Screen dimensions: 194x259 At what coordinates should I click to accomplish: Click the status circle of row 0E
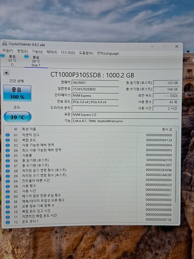coord(8,202)
